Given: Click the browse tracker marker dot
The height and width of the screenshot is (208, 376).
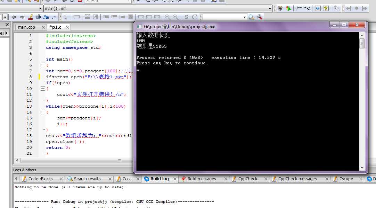Looking at the screenshot, I should 357,8.
